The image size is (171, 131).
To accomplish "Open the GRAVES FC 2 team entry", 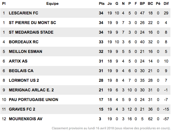I will point(22,109).
